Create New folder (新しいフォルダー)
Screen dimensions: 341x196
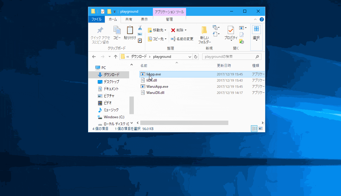point(205,35)
